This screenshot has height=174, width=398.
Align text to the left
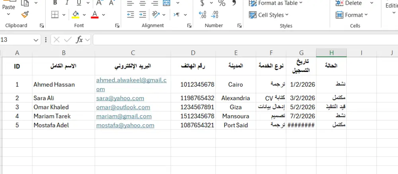coord(131,3)
